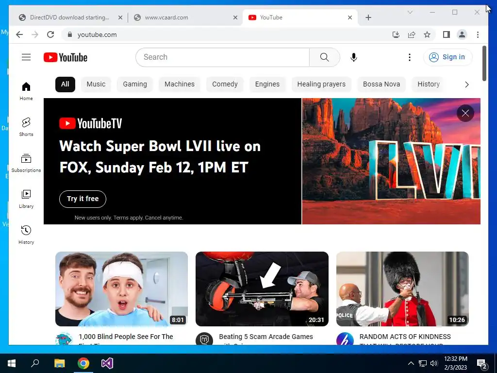The height and width of the screenshot is (373, 497).
Task: Click inside the YouTube Search field
Action: [x=222, y=57]
